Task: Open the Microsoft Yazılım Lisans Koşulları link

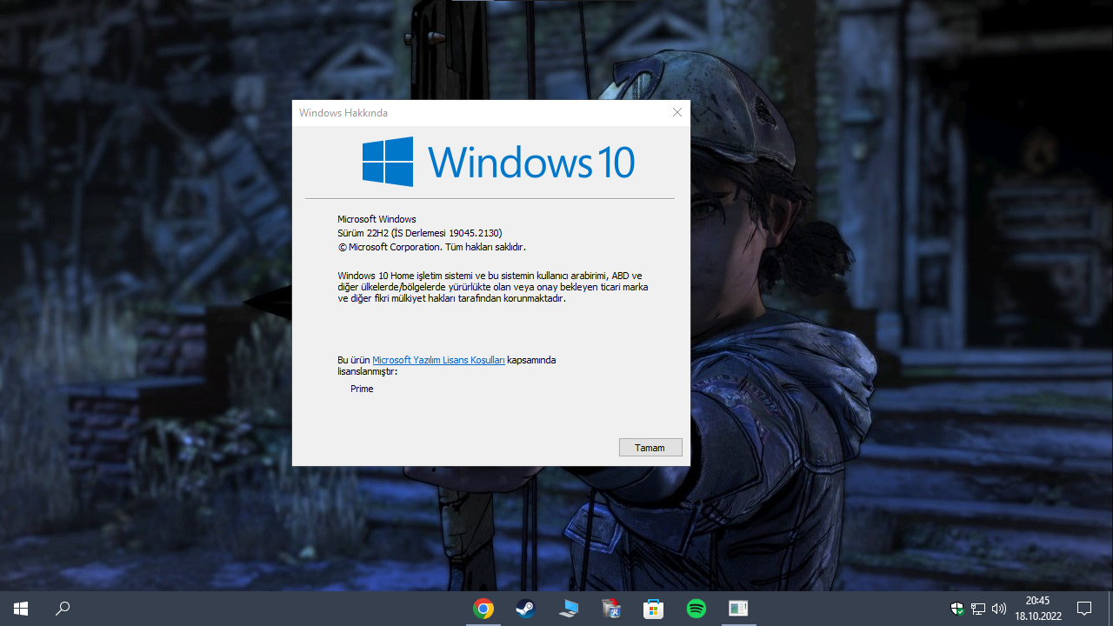Action: click(x=438, y=360)
